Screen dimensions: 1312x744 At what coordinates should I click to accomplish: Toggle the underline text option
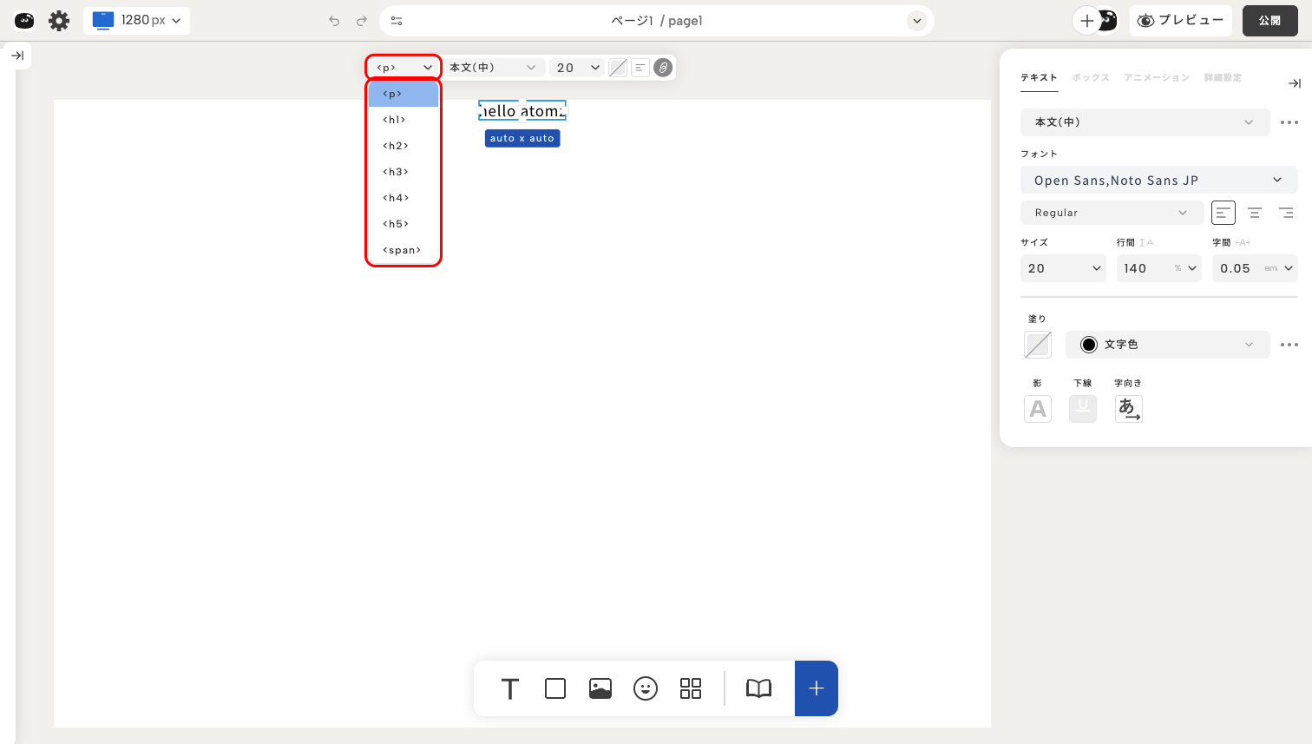tap(1083, 408)
